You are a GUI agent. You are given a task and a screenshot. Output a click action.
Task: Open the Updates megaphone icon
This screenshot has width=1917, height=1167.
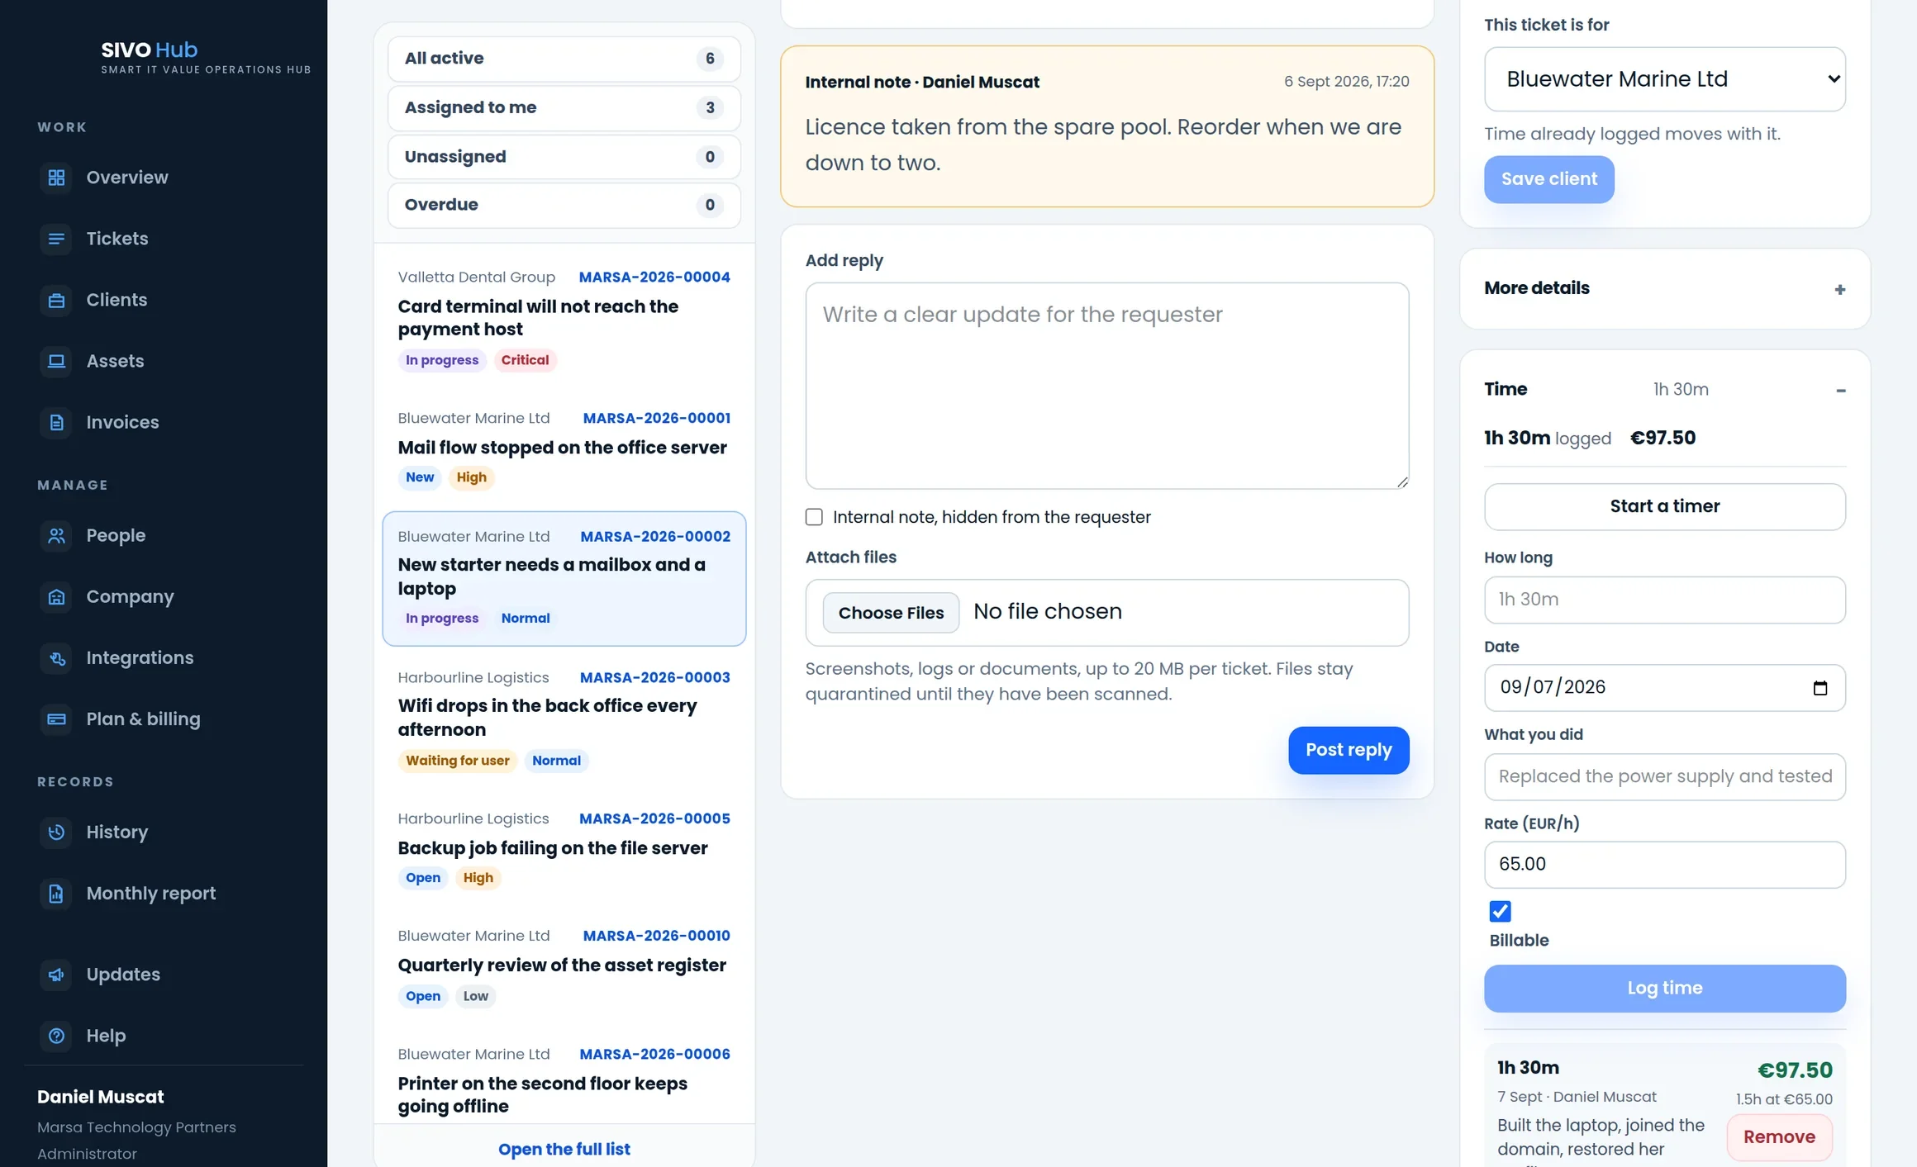coord(56,975)
